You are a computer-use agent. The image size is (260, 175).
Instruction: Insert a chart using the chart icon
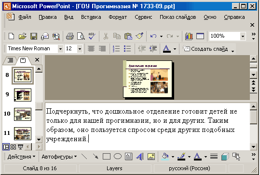pyautogui.click(x=189, y=36)
